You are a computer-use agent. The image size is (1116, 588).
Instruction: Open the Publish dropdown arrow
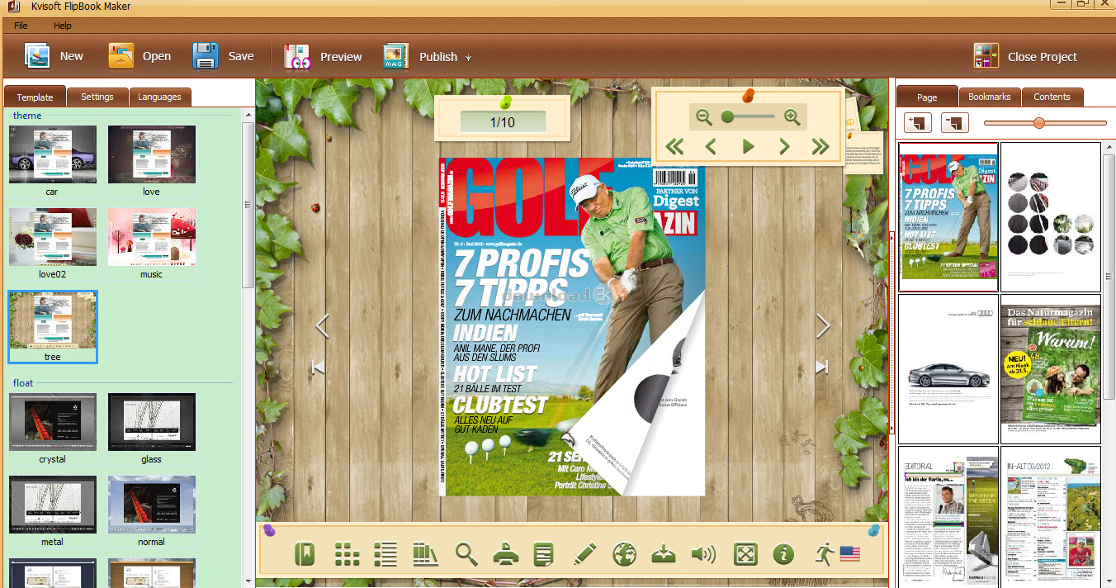468,58
